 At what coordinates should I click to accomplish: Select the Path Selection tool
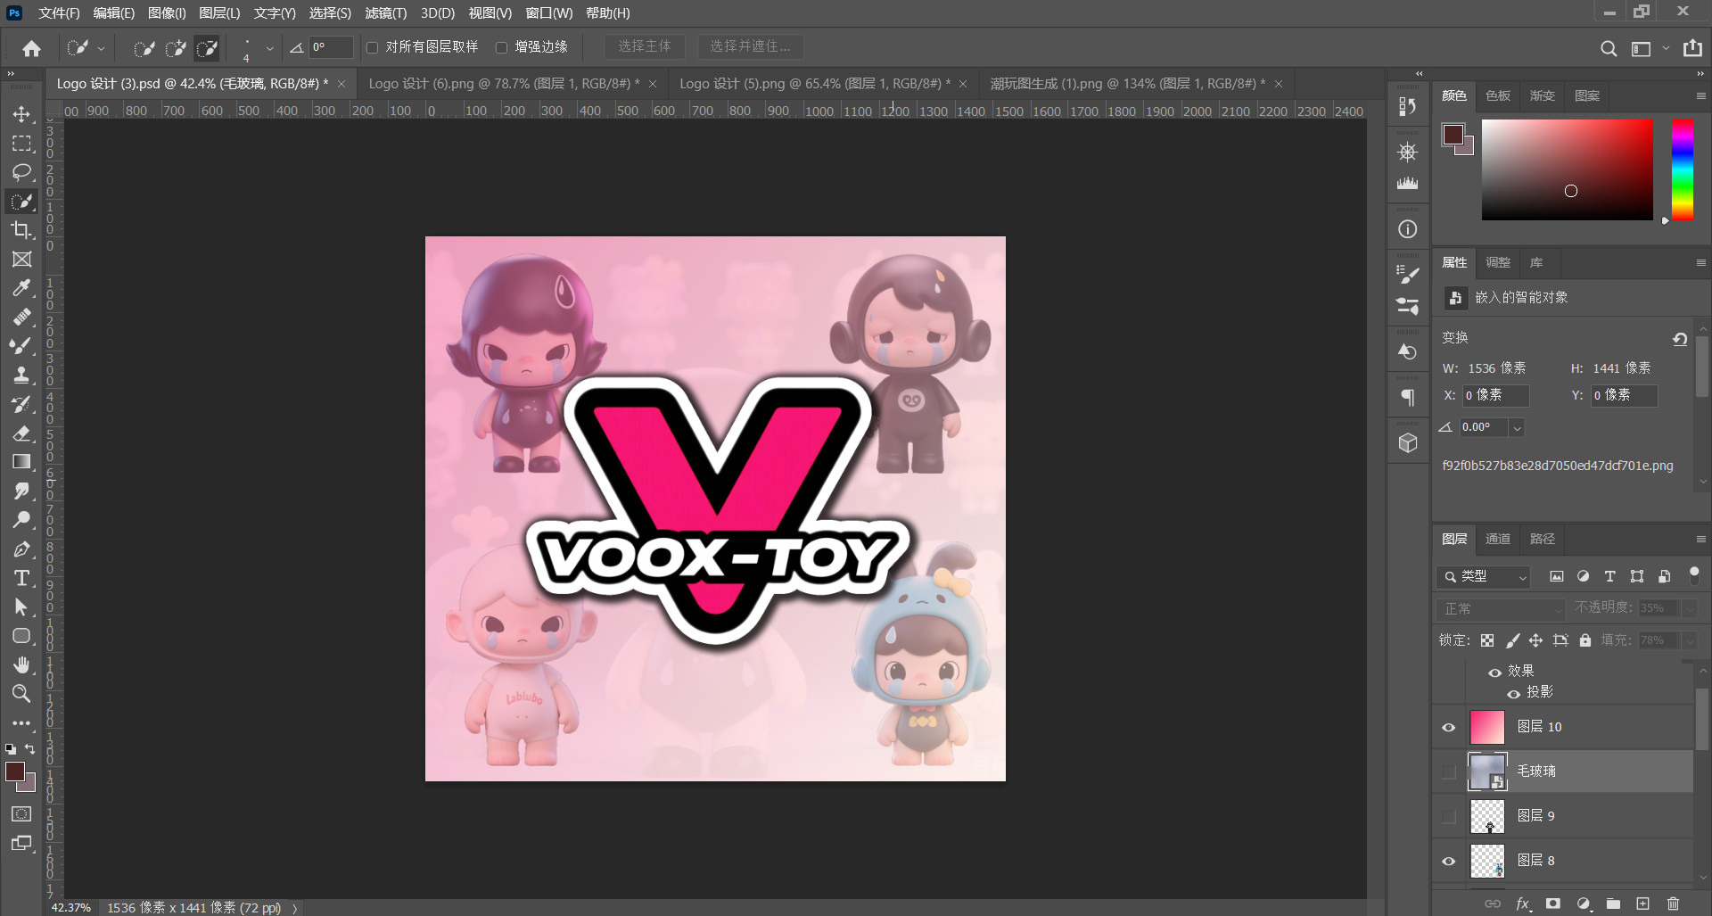point(21,607)
